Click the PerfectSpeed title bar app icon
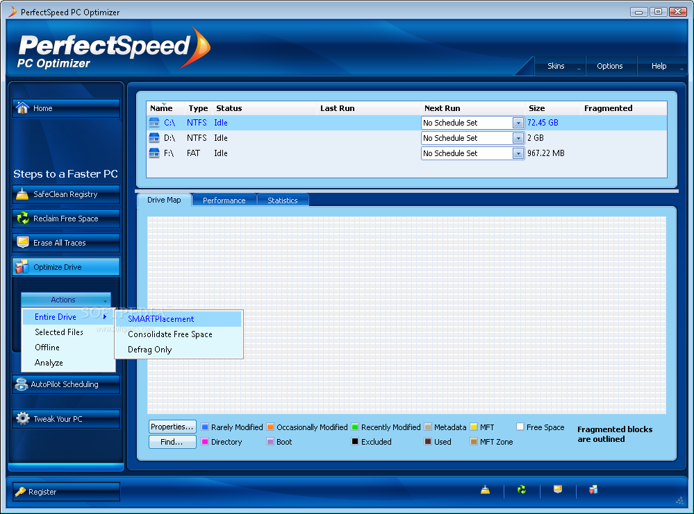 click(x=13, y=12)
